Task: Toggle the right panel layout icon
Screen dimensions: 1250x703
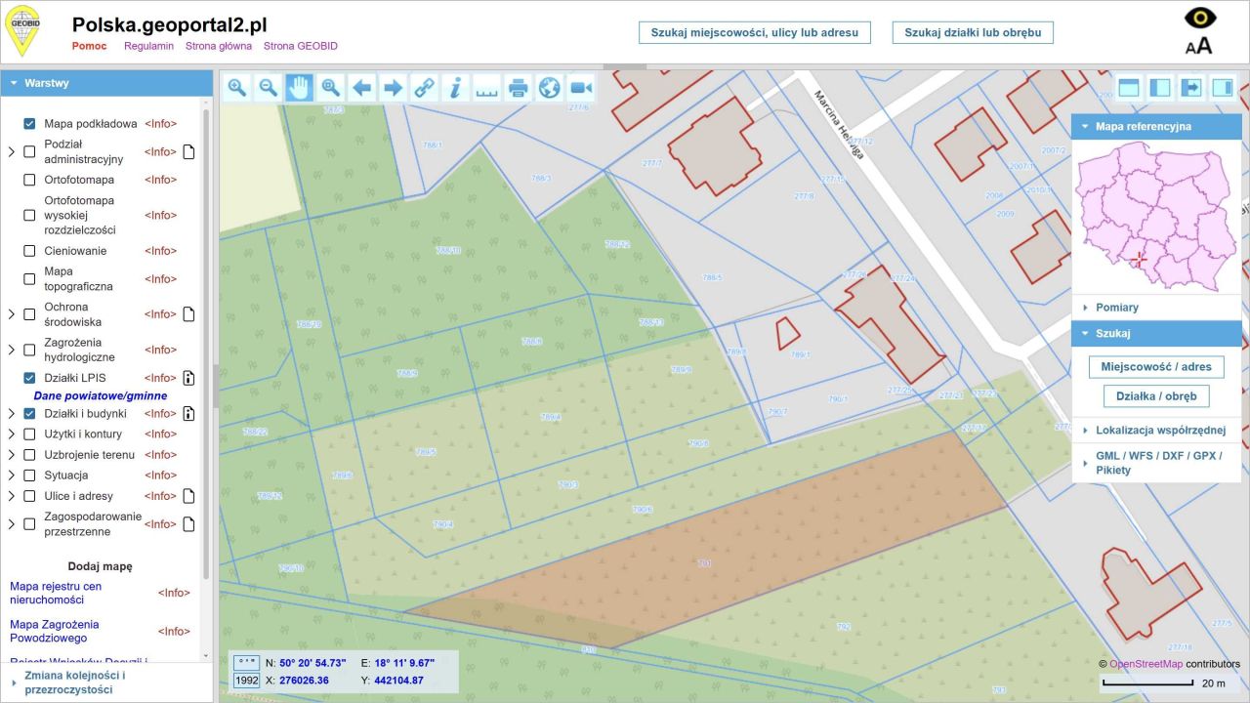Action: pyautogui.click(x=1223, y=88)
